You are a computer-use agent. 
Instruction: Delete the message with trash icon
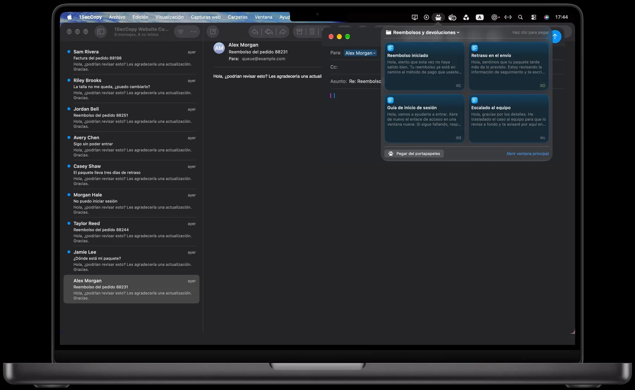312,32
